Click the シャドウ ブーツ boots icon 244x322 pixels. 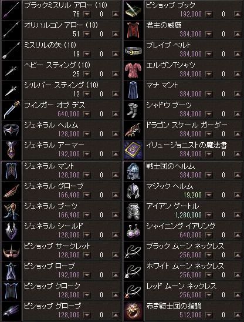(133, 109)
